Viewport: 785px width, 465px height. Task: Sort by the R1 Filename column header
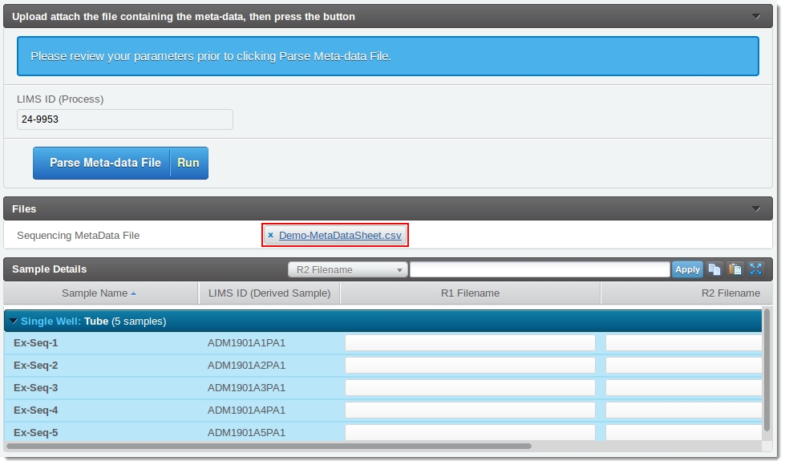point(470,293)
